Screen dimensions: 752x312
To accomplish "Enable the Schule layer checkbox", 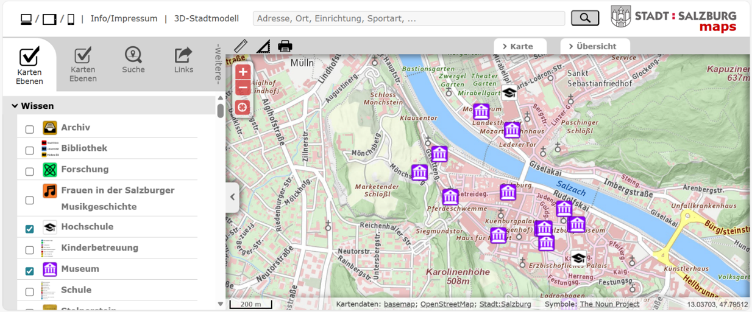I will coord(29,292).
